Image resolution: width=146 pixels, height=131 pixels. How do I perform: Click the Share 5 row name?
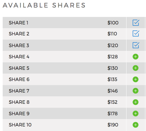(x=19, y=68)
